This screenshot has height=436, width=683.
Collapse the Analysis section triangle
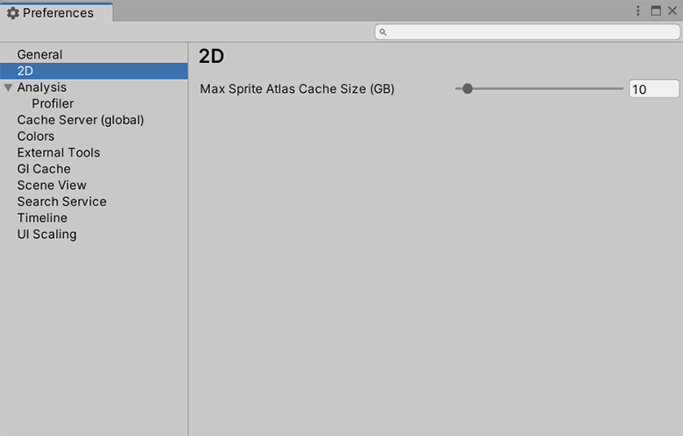pyautogui.click(x=9, y=88)
